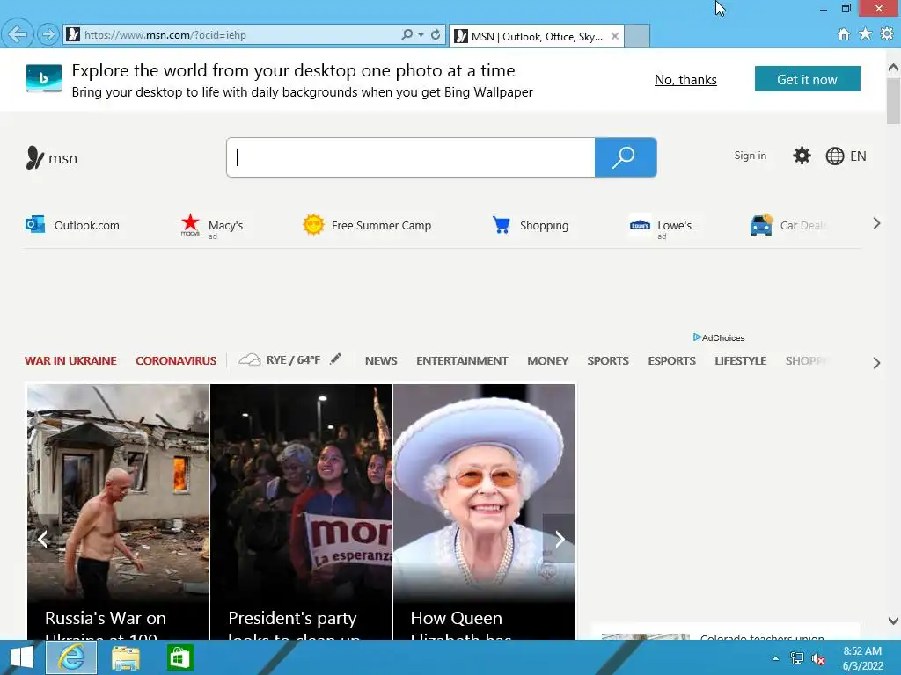This screenshot has height=675, width=901.
Task: Open the ESPORTS category
Action: point(671,360)
